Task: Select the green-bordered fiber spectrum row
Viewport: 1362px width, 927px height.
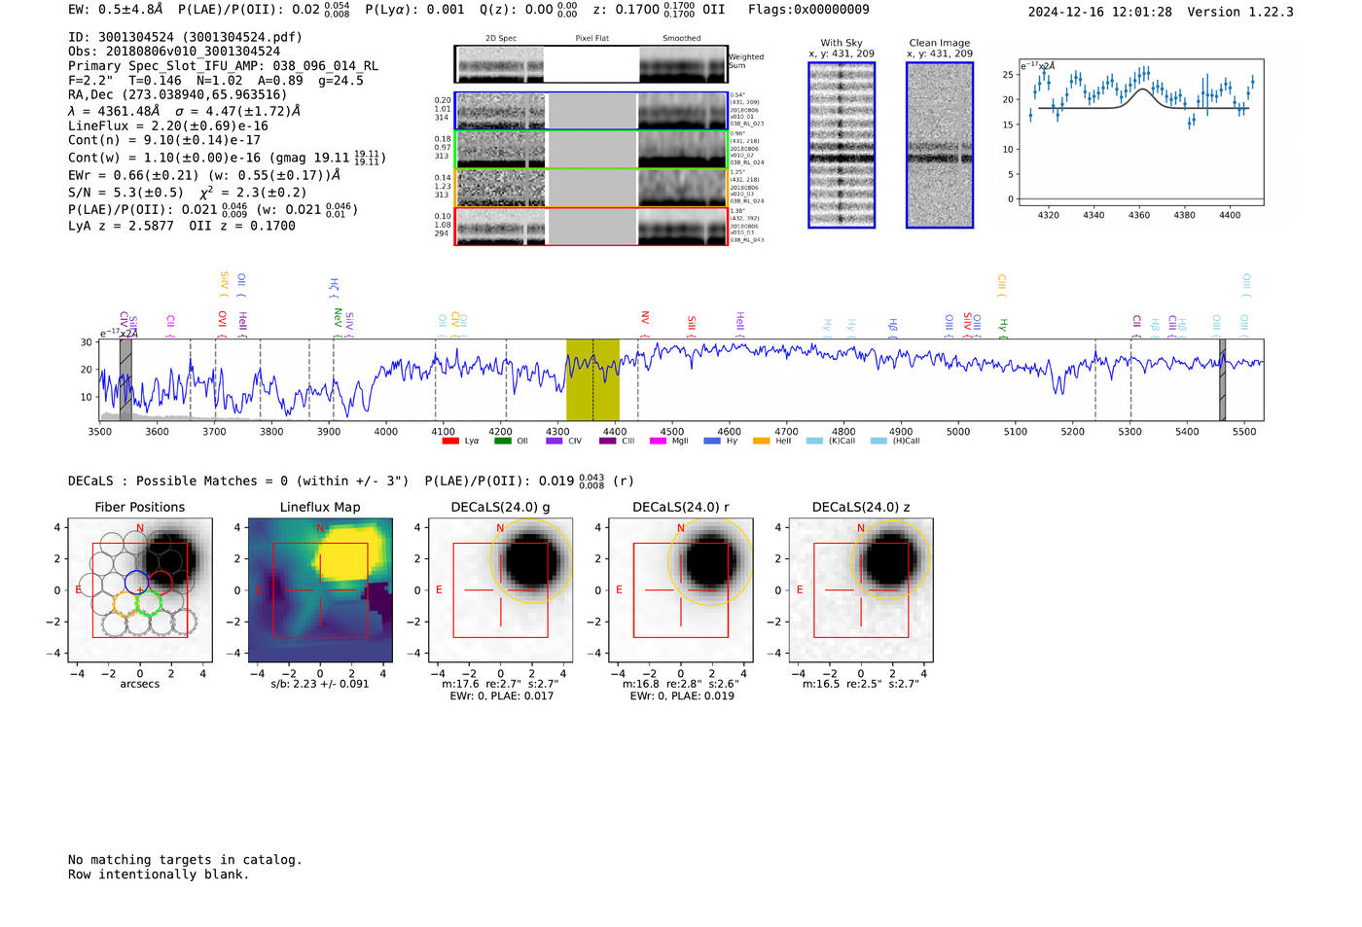Action: coord(591,149)
